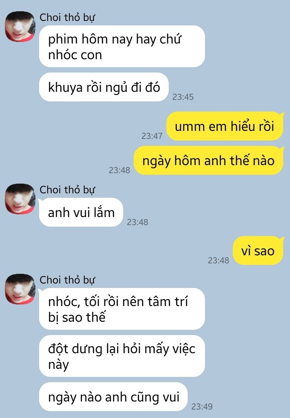Click the 23:45 timestamp

pos(183,97)
